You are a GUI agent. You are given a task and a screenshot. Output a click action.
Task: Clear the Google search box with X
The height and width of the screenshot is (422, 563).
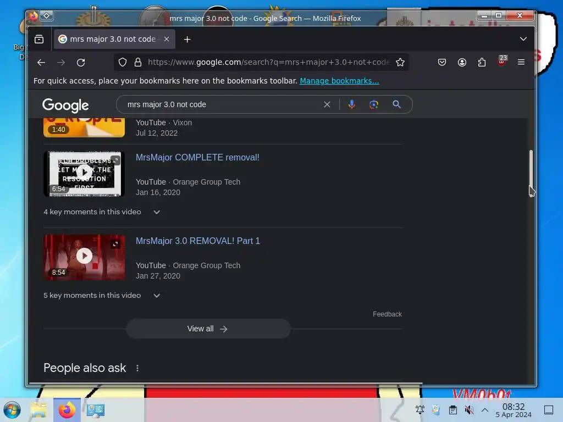(327, 104)
